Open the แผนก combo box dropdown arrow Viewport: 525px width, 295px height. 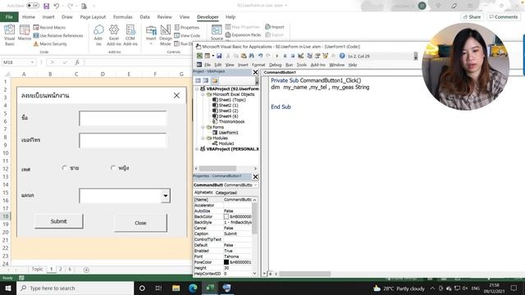(x=166, y=196)
